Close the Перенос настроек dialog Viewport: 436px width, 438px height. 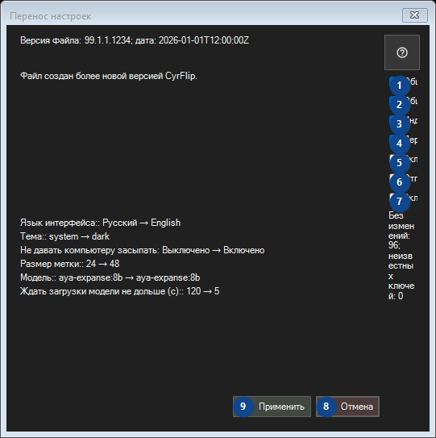[x=415, y=15]
